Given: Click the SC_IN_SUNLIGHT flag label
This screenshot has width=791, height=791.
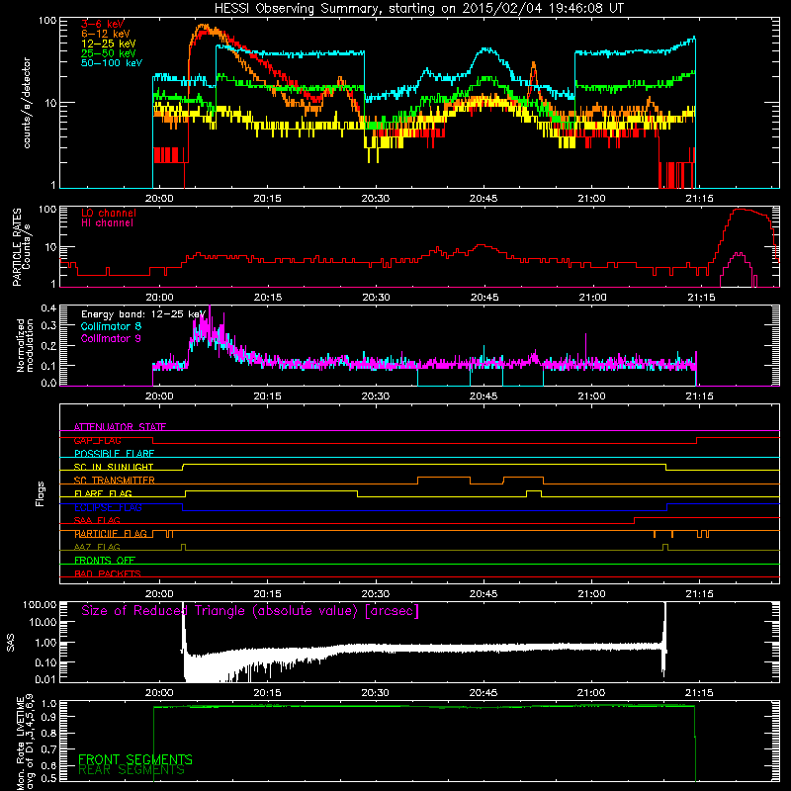Looking at the screenshot, I should click(x=114, y=467).
